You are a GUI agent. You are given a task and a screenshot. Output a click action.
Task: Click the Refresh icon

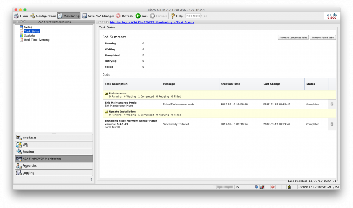pyautogui.click(x=119, y=16)
